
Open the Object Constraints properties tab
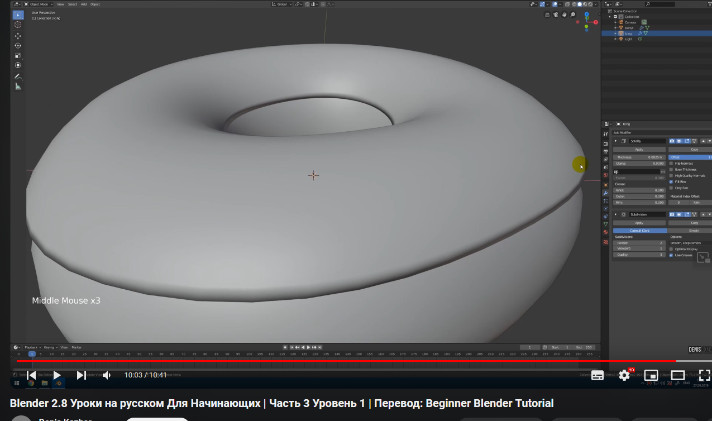pos(605,217)
